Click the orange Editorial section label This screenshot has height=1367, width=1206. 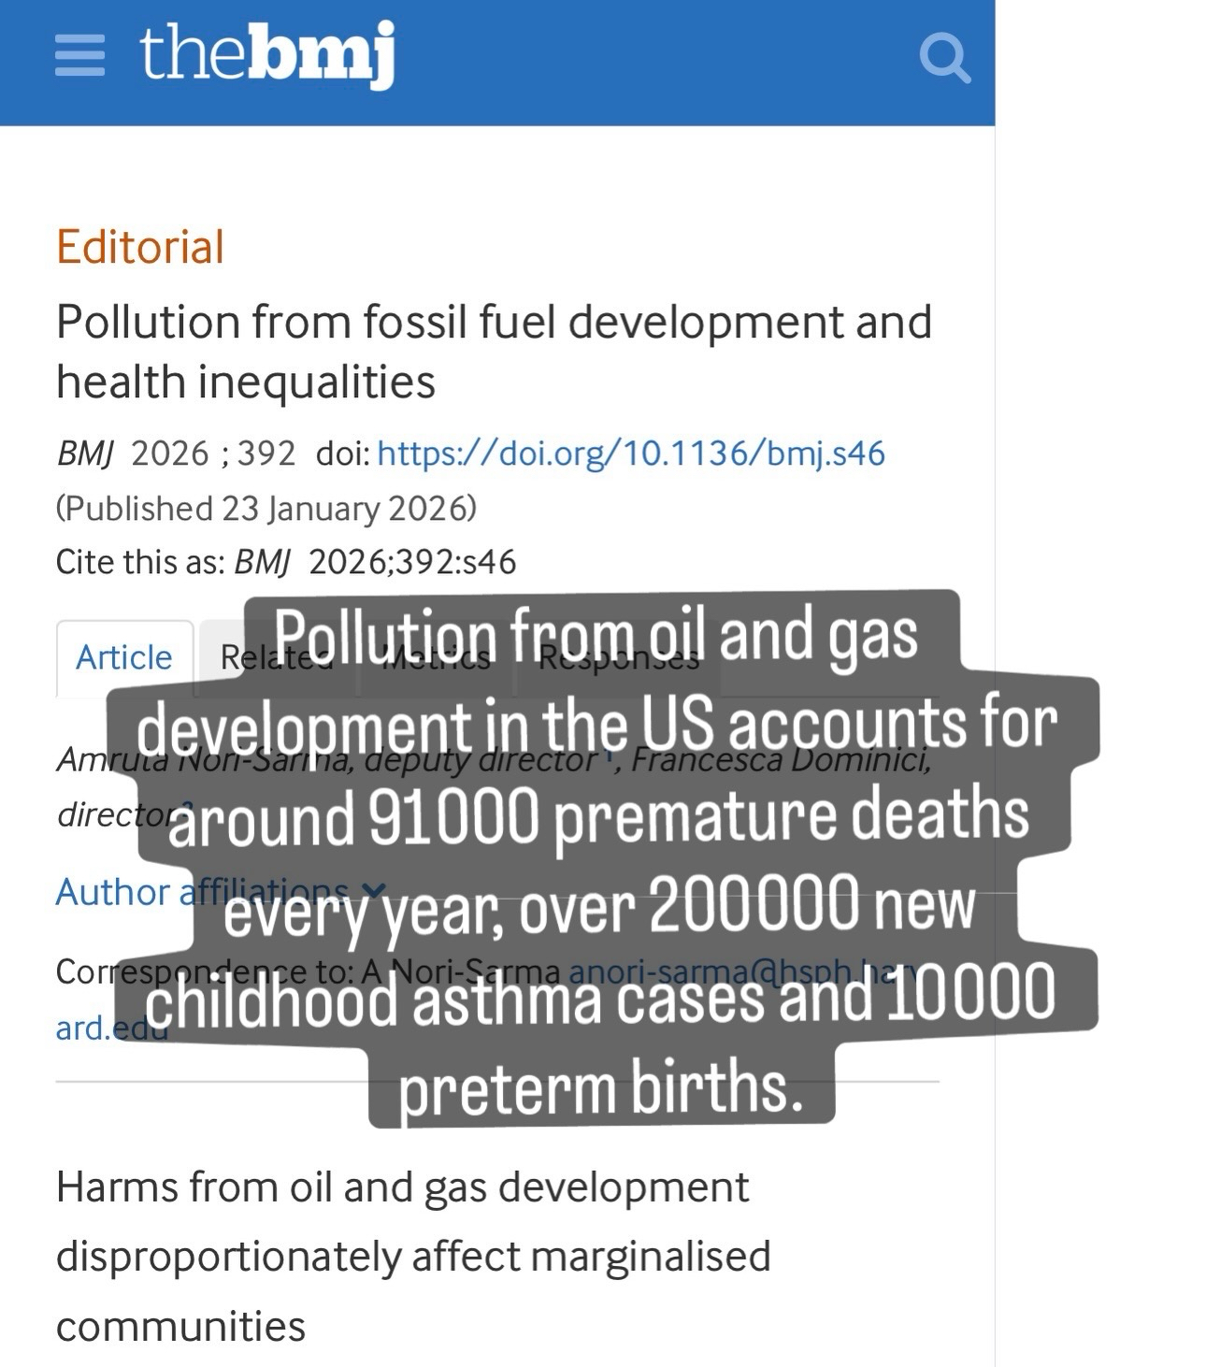pos(140,248)
